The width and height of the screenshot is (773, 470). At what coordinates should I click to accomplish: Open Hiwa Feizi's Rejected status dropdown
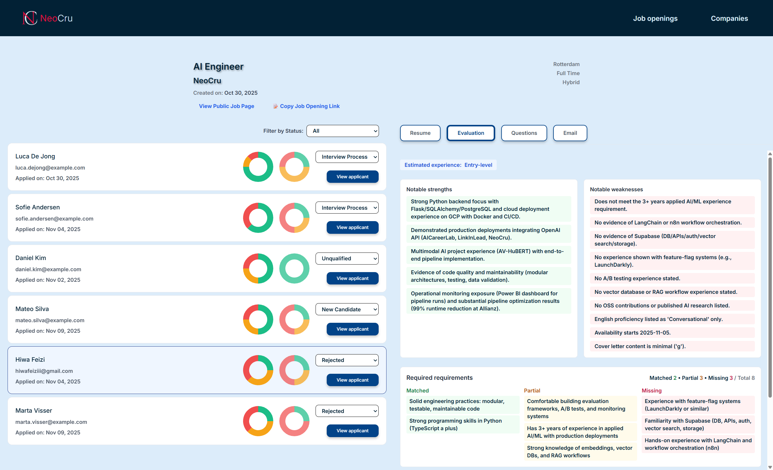[x=347, y=360]
